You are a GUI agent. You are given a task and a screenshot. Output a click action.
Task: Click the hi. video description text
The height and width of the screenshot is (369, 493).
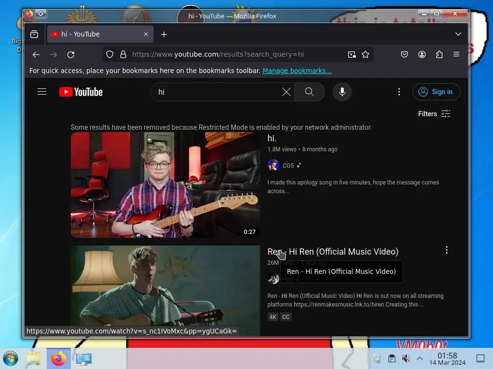353,187
